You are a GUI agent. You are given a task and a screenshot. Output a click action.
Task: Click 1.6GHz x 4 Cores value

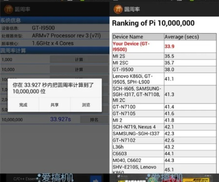click(53, 43)
